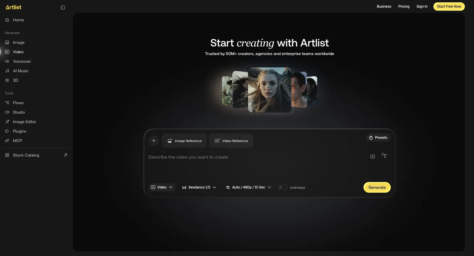Click the plus add-attachment icon
The width and height of the screenshot is (474, 256).
click(154, 141)
